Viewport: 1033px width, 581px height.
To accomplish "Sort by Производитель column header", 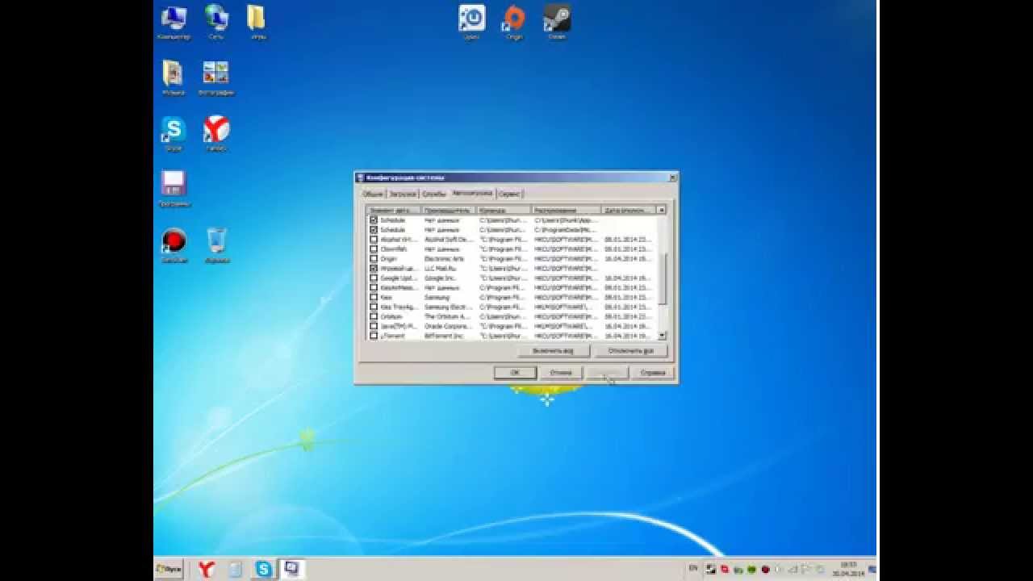I will pos(449,210).
